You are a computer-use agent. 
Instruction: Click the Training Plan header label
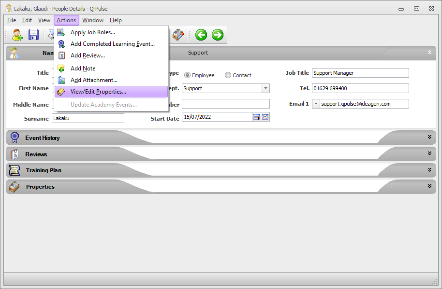click(44, 170)
